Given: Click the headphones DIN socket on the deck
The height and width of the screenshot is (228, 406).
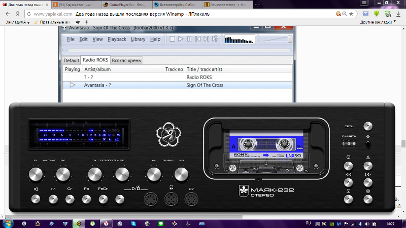Looking at the screenshot, I should [x=171, y=199].
